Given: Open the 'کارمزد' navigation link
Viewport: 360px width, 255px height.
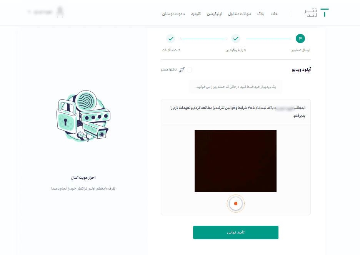Looking at the screenshot, I should (196, 14).
